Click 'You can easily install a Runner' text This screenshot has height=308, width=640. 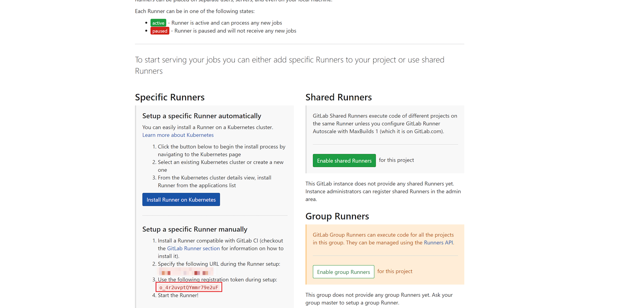tap(208, 127)
